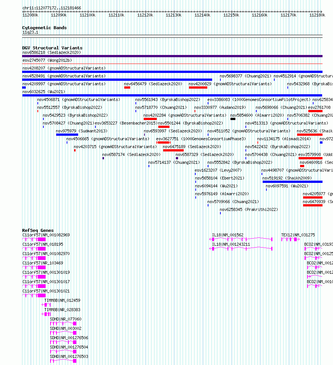Viewport: 333px width, 365px height.
Task: Select C11orf57|NM_001301021 transcript label
Action: [46, 291]
